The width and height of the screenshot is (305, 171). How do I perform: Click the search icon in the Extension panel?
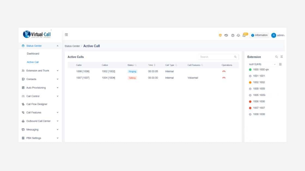[x=276, y=57]
